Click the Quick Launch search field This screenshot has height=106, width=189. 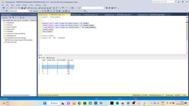tap(163, 1)
